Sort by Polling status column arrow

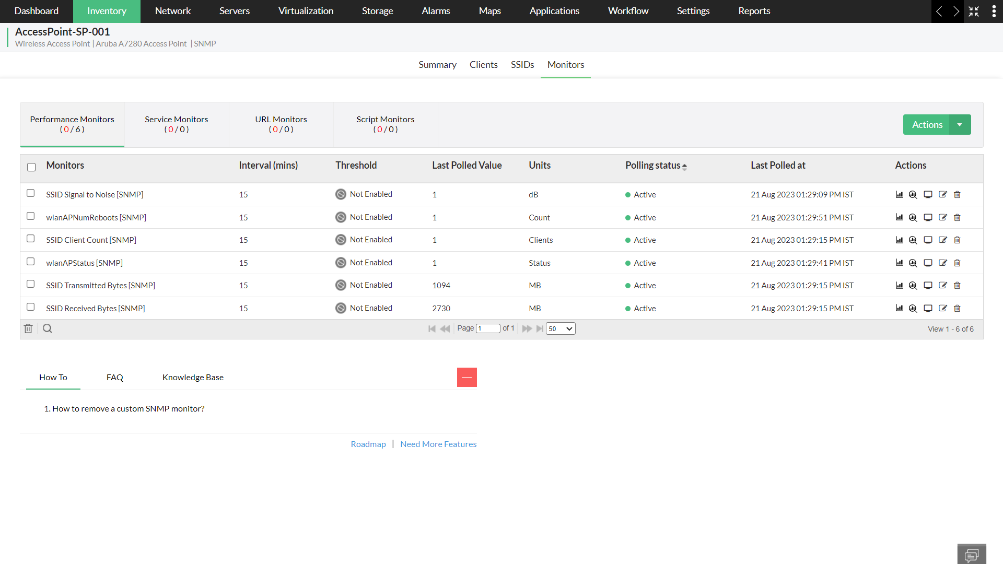tap(684, 166)
